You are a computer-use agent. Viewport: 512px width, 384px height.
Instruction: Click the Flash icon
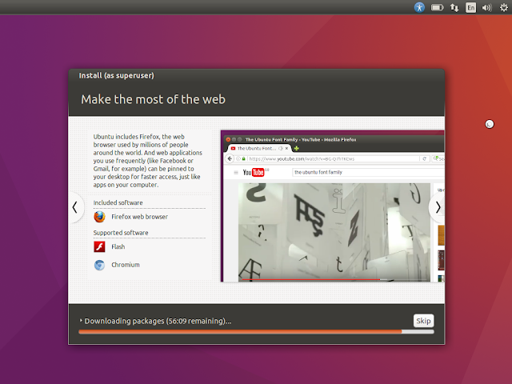pyautogui.click(x=99, y=247)
